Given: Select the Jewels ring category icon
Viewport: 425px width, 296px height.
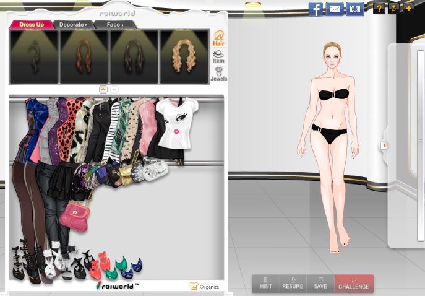Looking at the screenshot, I should [218, 74].
